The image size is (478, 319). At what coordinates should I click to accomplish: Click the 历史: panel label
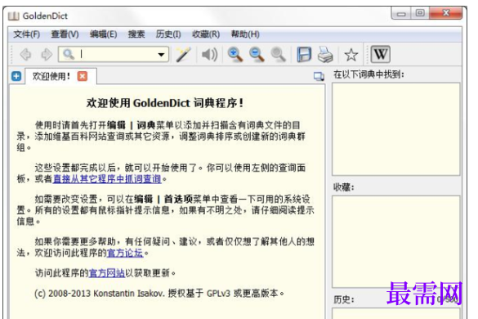click(343, 299)
